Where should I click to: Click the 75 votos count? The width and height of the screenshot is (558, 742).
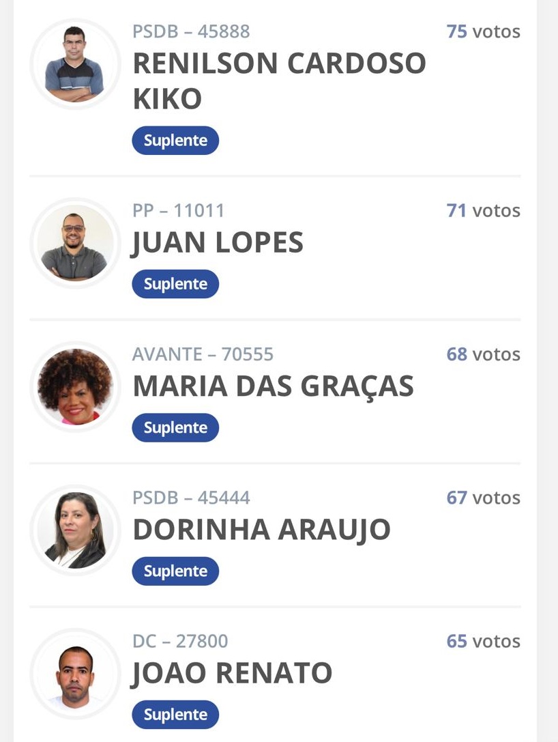[x=483, y=31]
